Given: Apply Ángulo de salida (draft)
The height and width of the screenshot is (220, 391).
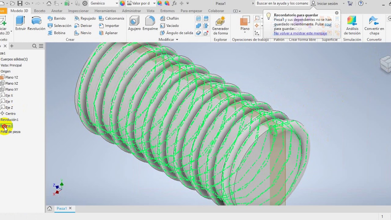Looking at the screenshot, I should pyautogui.click(x=177, y=33).
